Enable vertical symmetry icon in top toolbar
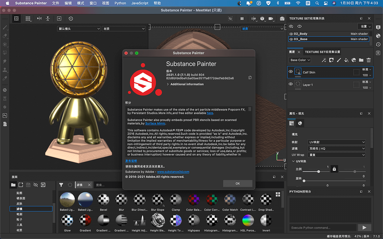Image resolution: width=383 pixels, height=239 pixels. 47,19
